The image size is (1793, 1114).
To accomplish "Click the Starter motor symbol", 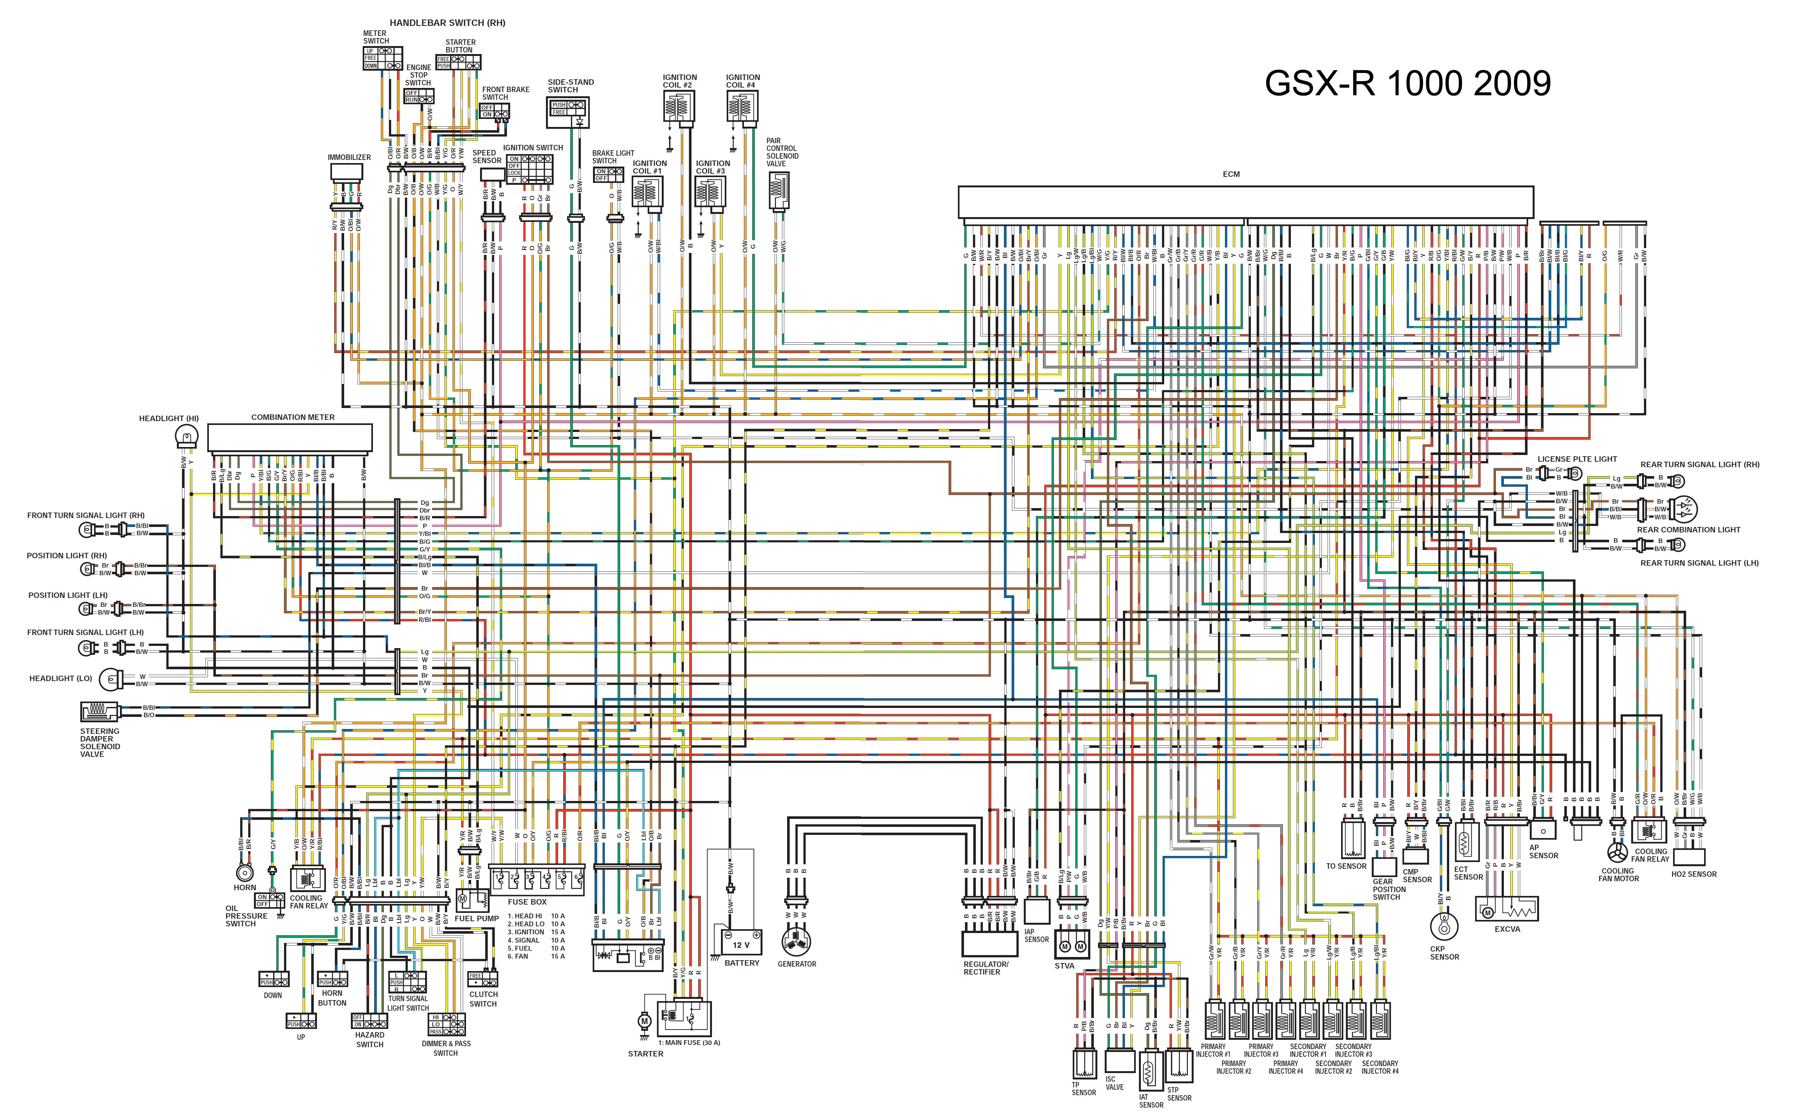I will click(644, 1021).
